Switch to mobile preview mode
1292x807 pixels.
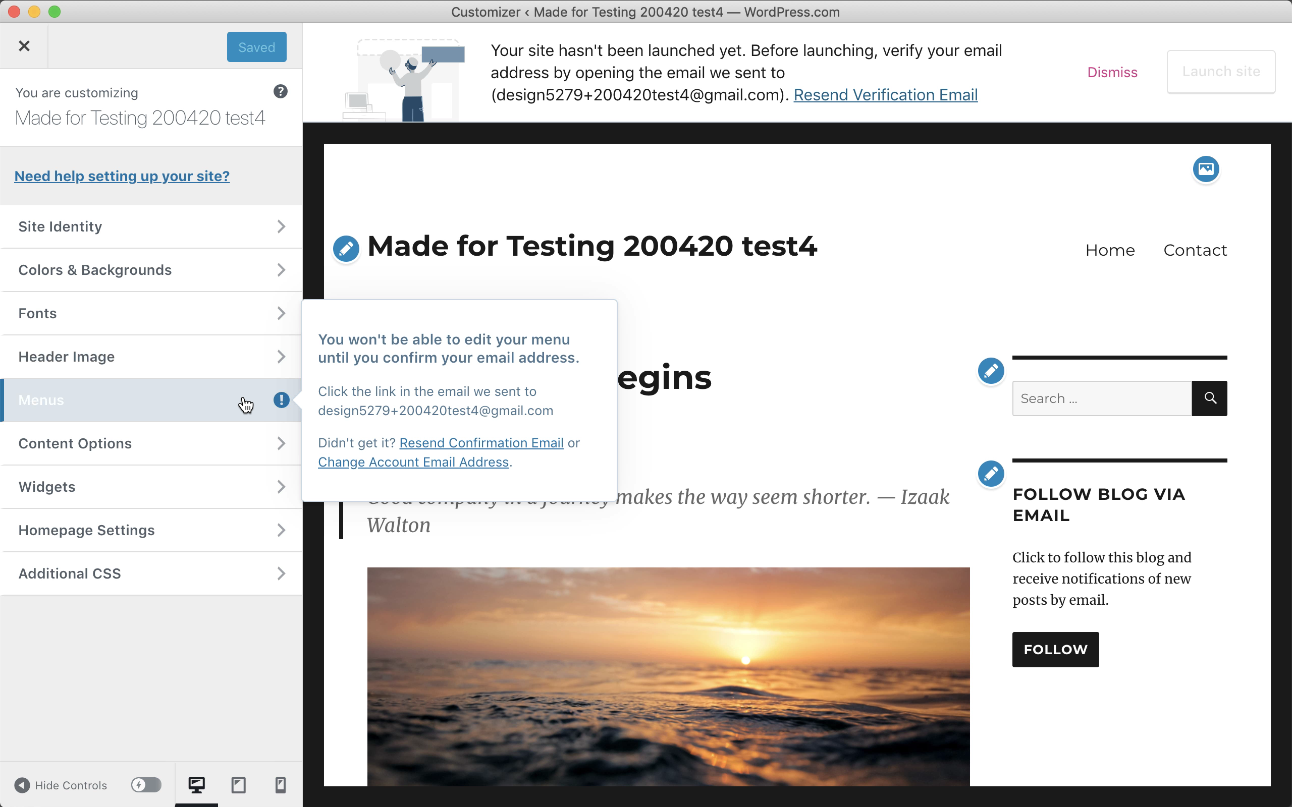pyautogui.click(x=280, y=785)
